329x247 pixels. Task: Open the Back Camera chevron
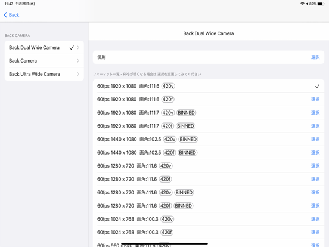[78, 61]
